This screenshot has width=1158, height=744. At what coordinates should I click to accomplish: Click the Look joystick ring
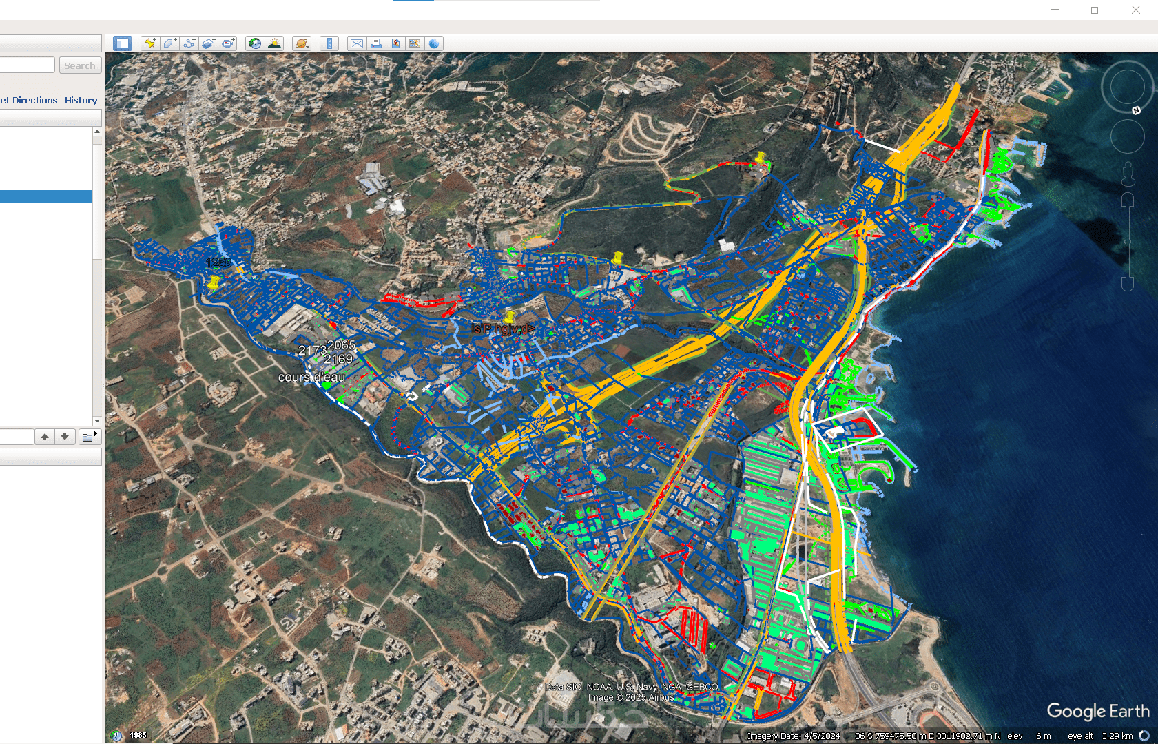point(1128,87)
